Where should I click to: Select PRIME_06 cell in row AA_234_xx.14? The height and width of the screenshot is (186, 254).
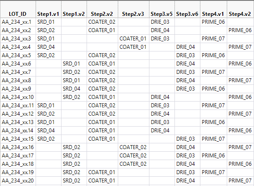(x=240, y=131)
